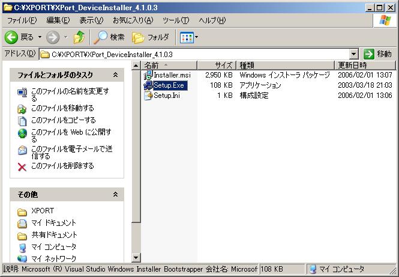Viewport: 399px width, 277px height.
Task: Click the Windows インストーラ パッケージ type cell
Action: 285,75
